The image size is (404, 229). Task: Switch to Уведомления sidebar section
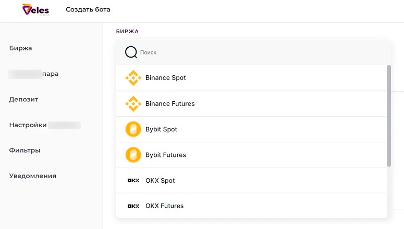(33, 176)
